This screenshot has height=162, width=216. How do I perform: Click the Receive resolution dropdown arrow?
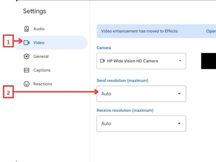pos(179,123)
